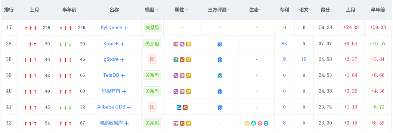
Task: Add Kyligence with the plus button
Action: (126, 28)
